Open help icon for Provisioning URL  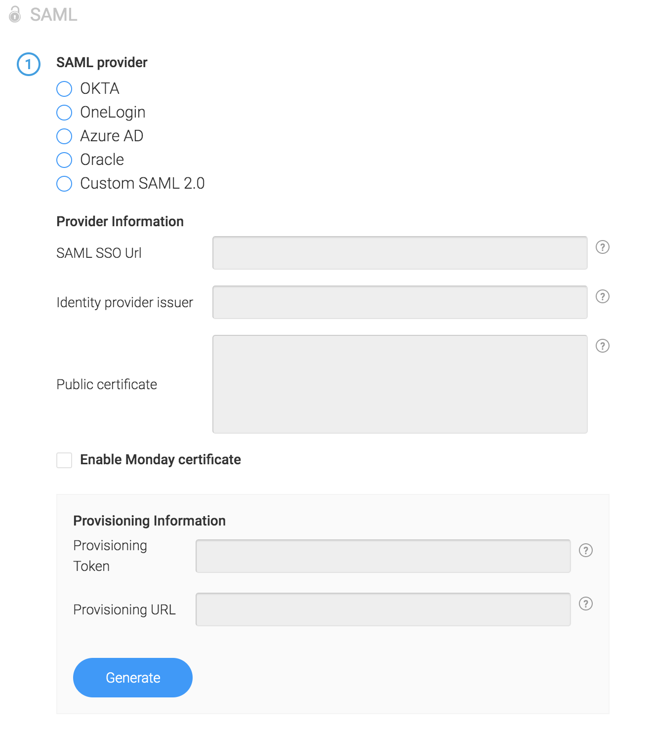pyautogui.click(x=585, y=604)
